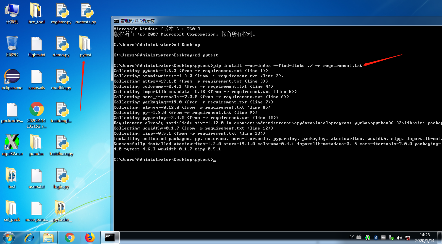Image resolution: width=442 pixels, height=244 pixels.
Task: Select register.py file on desktop
Action: point(61,13)
